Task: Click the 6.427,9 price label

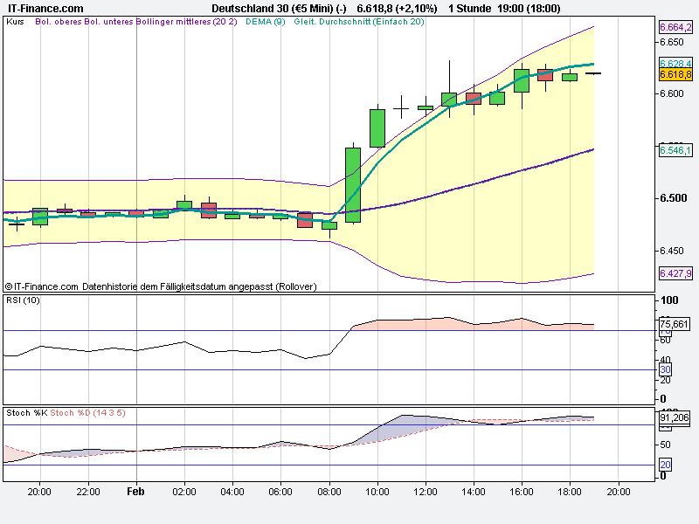Action: click(674, 274)
